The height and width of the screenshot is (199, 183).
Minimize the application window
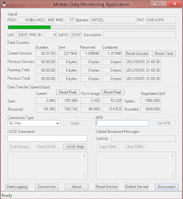155,4
